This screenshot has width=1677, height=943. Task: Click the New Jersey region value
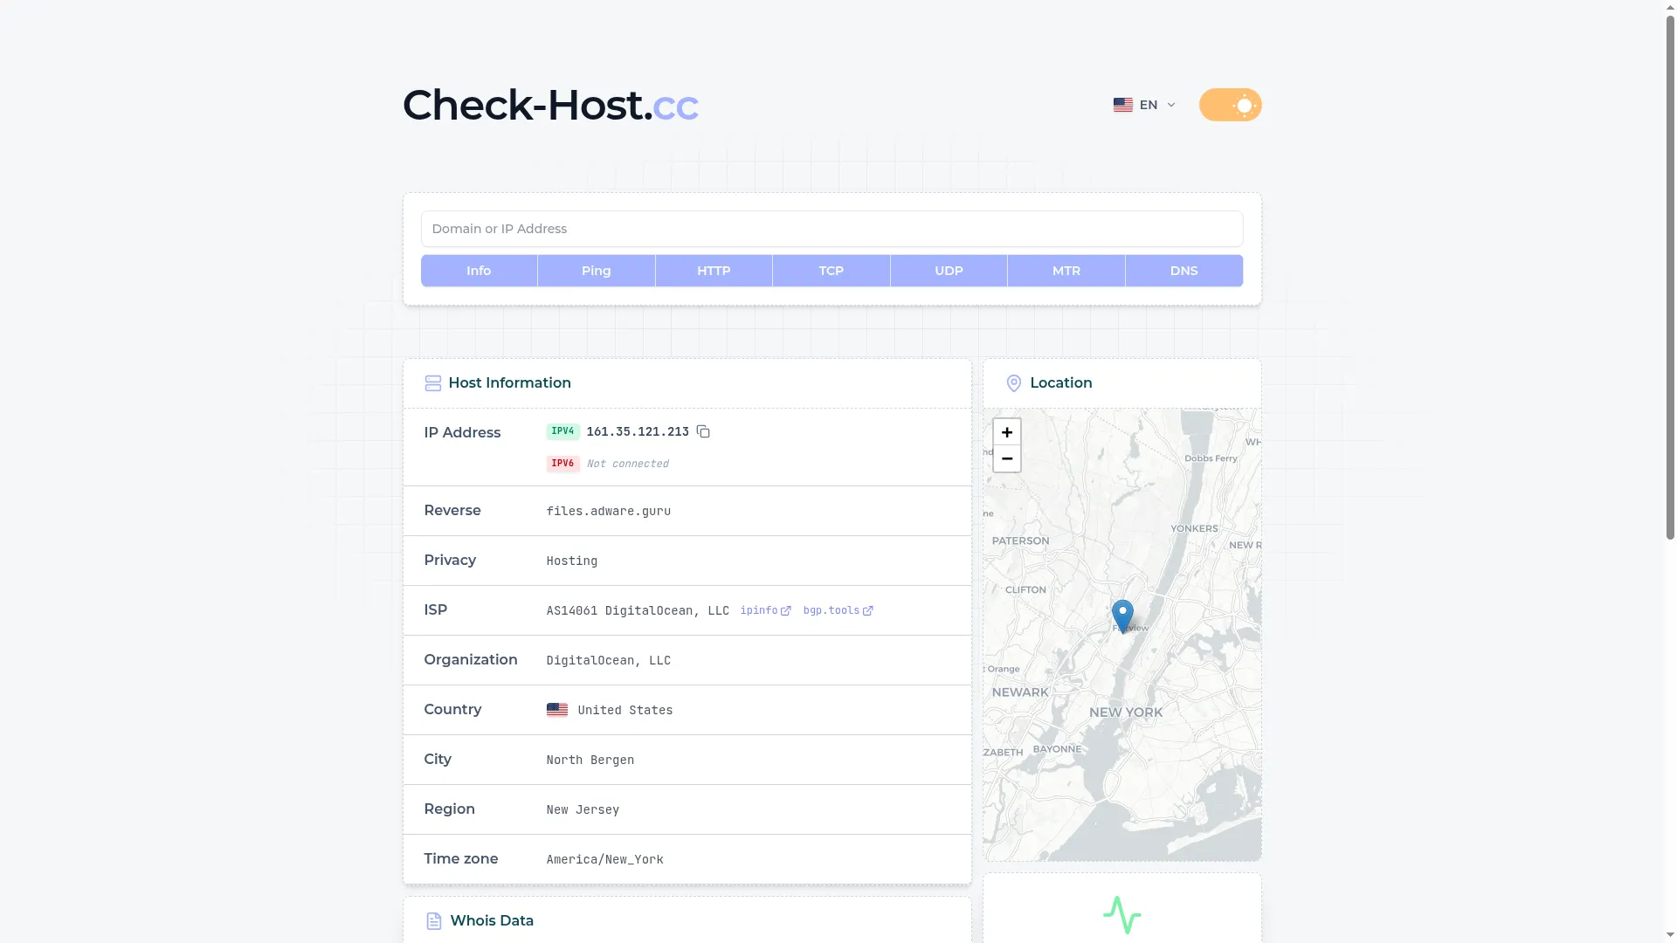[583, 809]
